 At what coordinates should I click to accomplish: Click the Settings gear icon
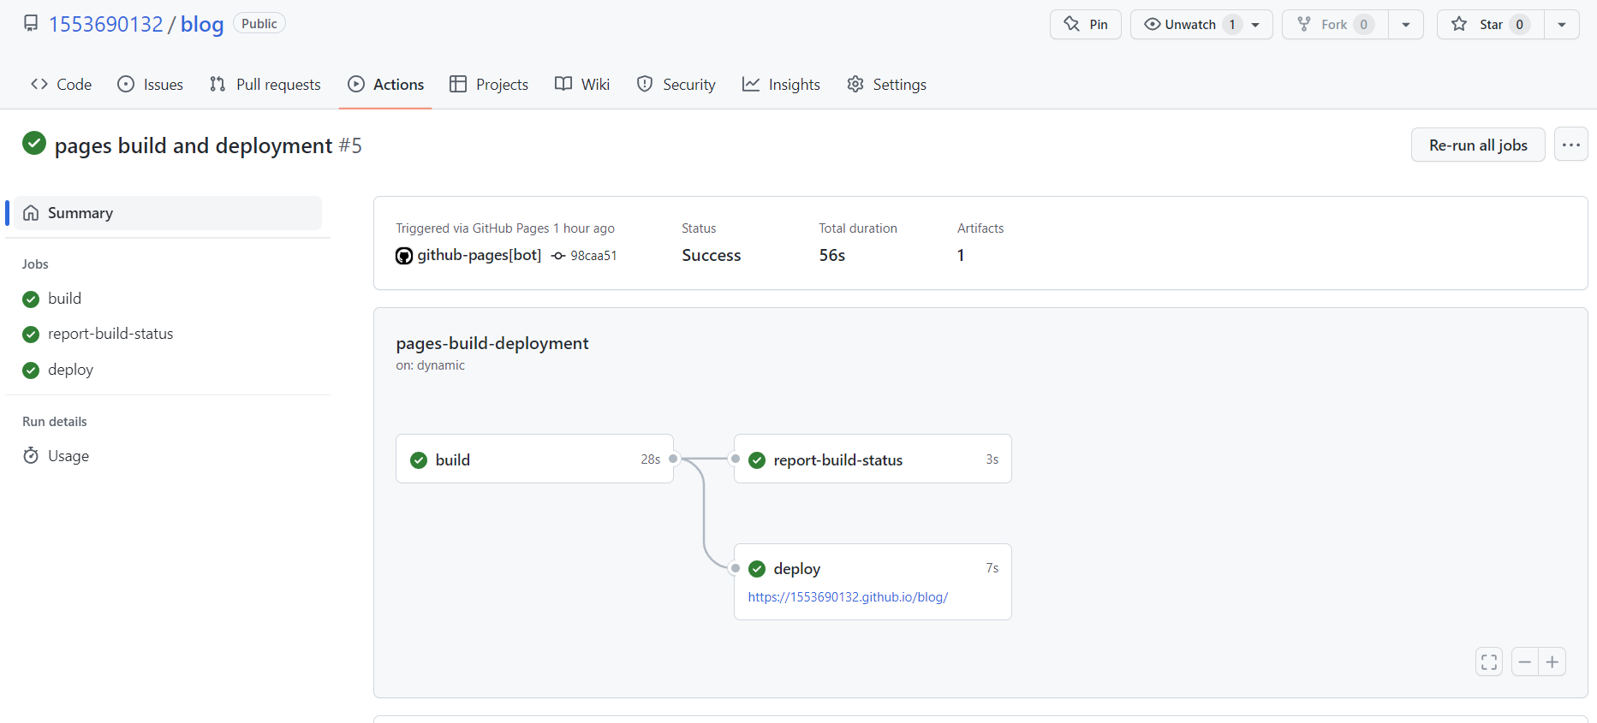[x=855, y=84]
